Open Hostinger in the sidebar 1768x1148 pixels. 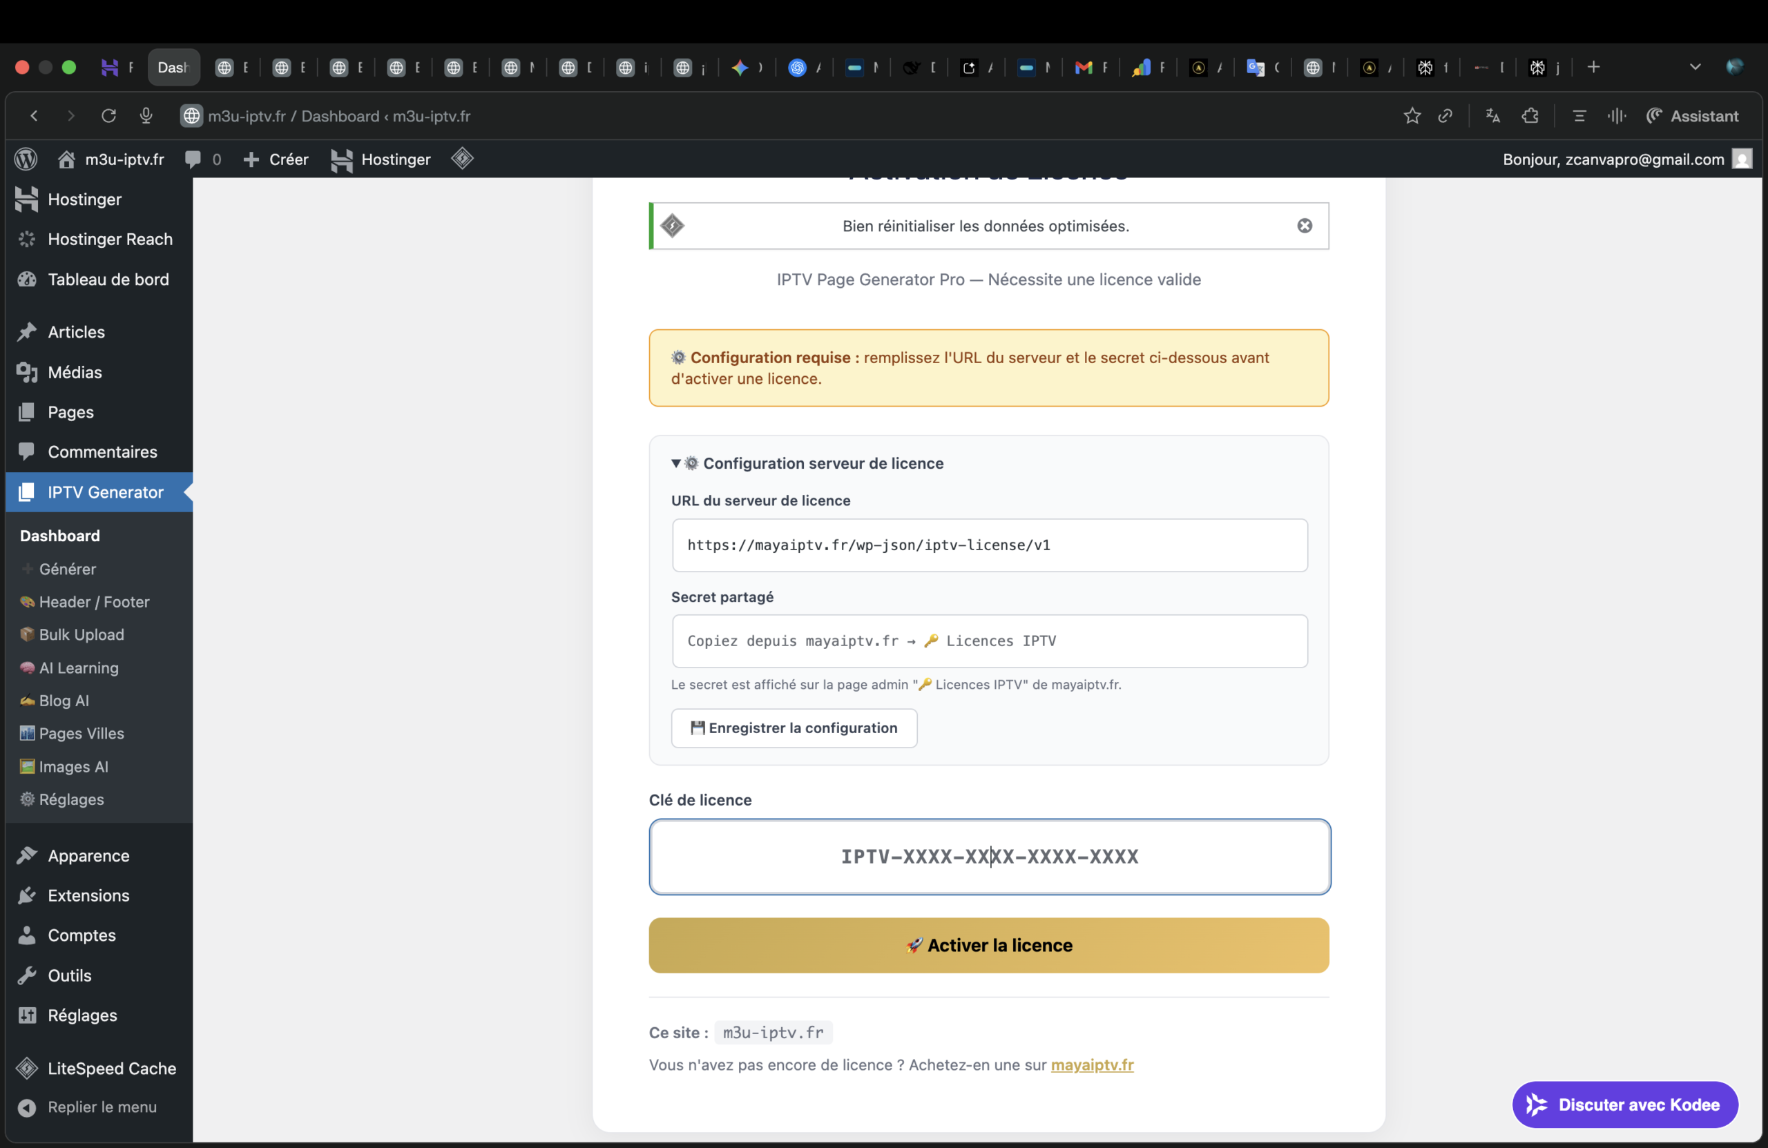pyautogui.click(x=99, y=199)
